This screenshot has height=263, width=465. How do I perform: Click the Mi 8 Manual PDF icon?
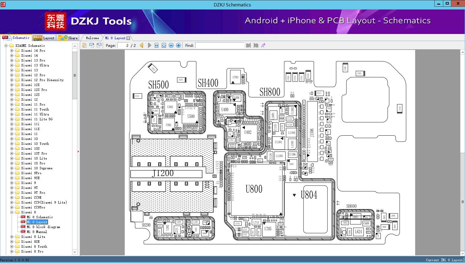point(23,232)
